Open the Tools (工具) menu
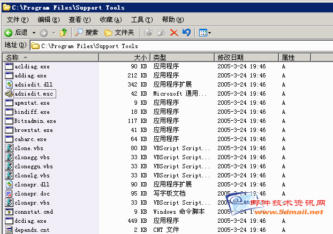This screenshot has height=234, width=333. [x=141, y=20]
